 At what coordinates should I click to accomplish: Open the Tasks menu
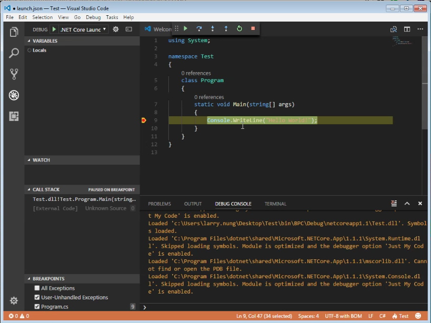[112, 17]
